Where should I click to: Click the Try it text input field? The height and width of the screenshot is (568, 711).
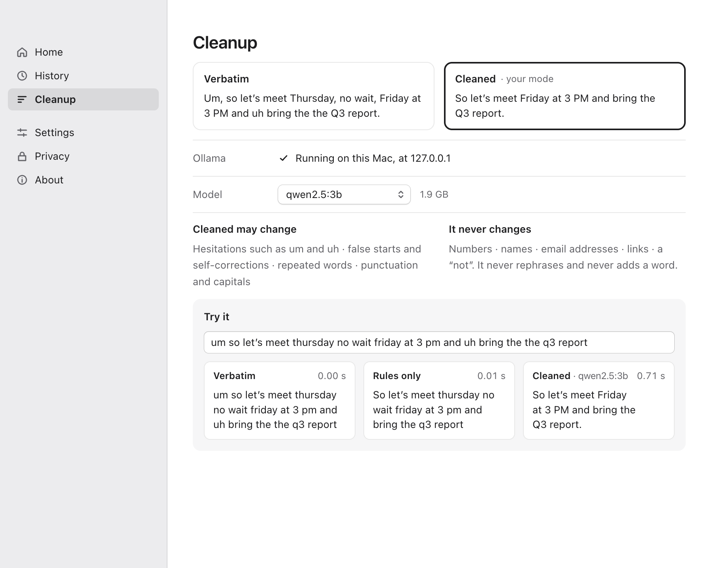pyautogui.click(x=439, y=342)
